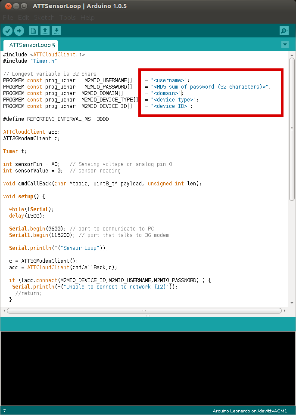Expand the tab options dropdown arrow
Viewport: 296px width, 415px height.
[x=284, y=45]
